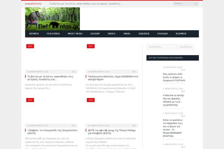Click comment icon on the 9.5 εκ. views post

[72, 72]
